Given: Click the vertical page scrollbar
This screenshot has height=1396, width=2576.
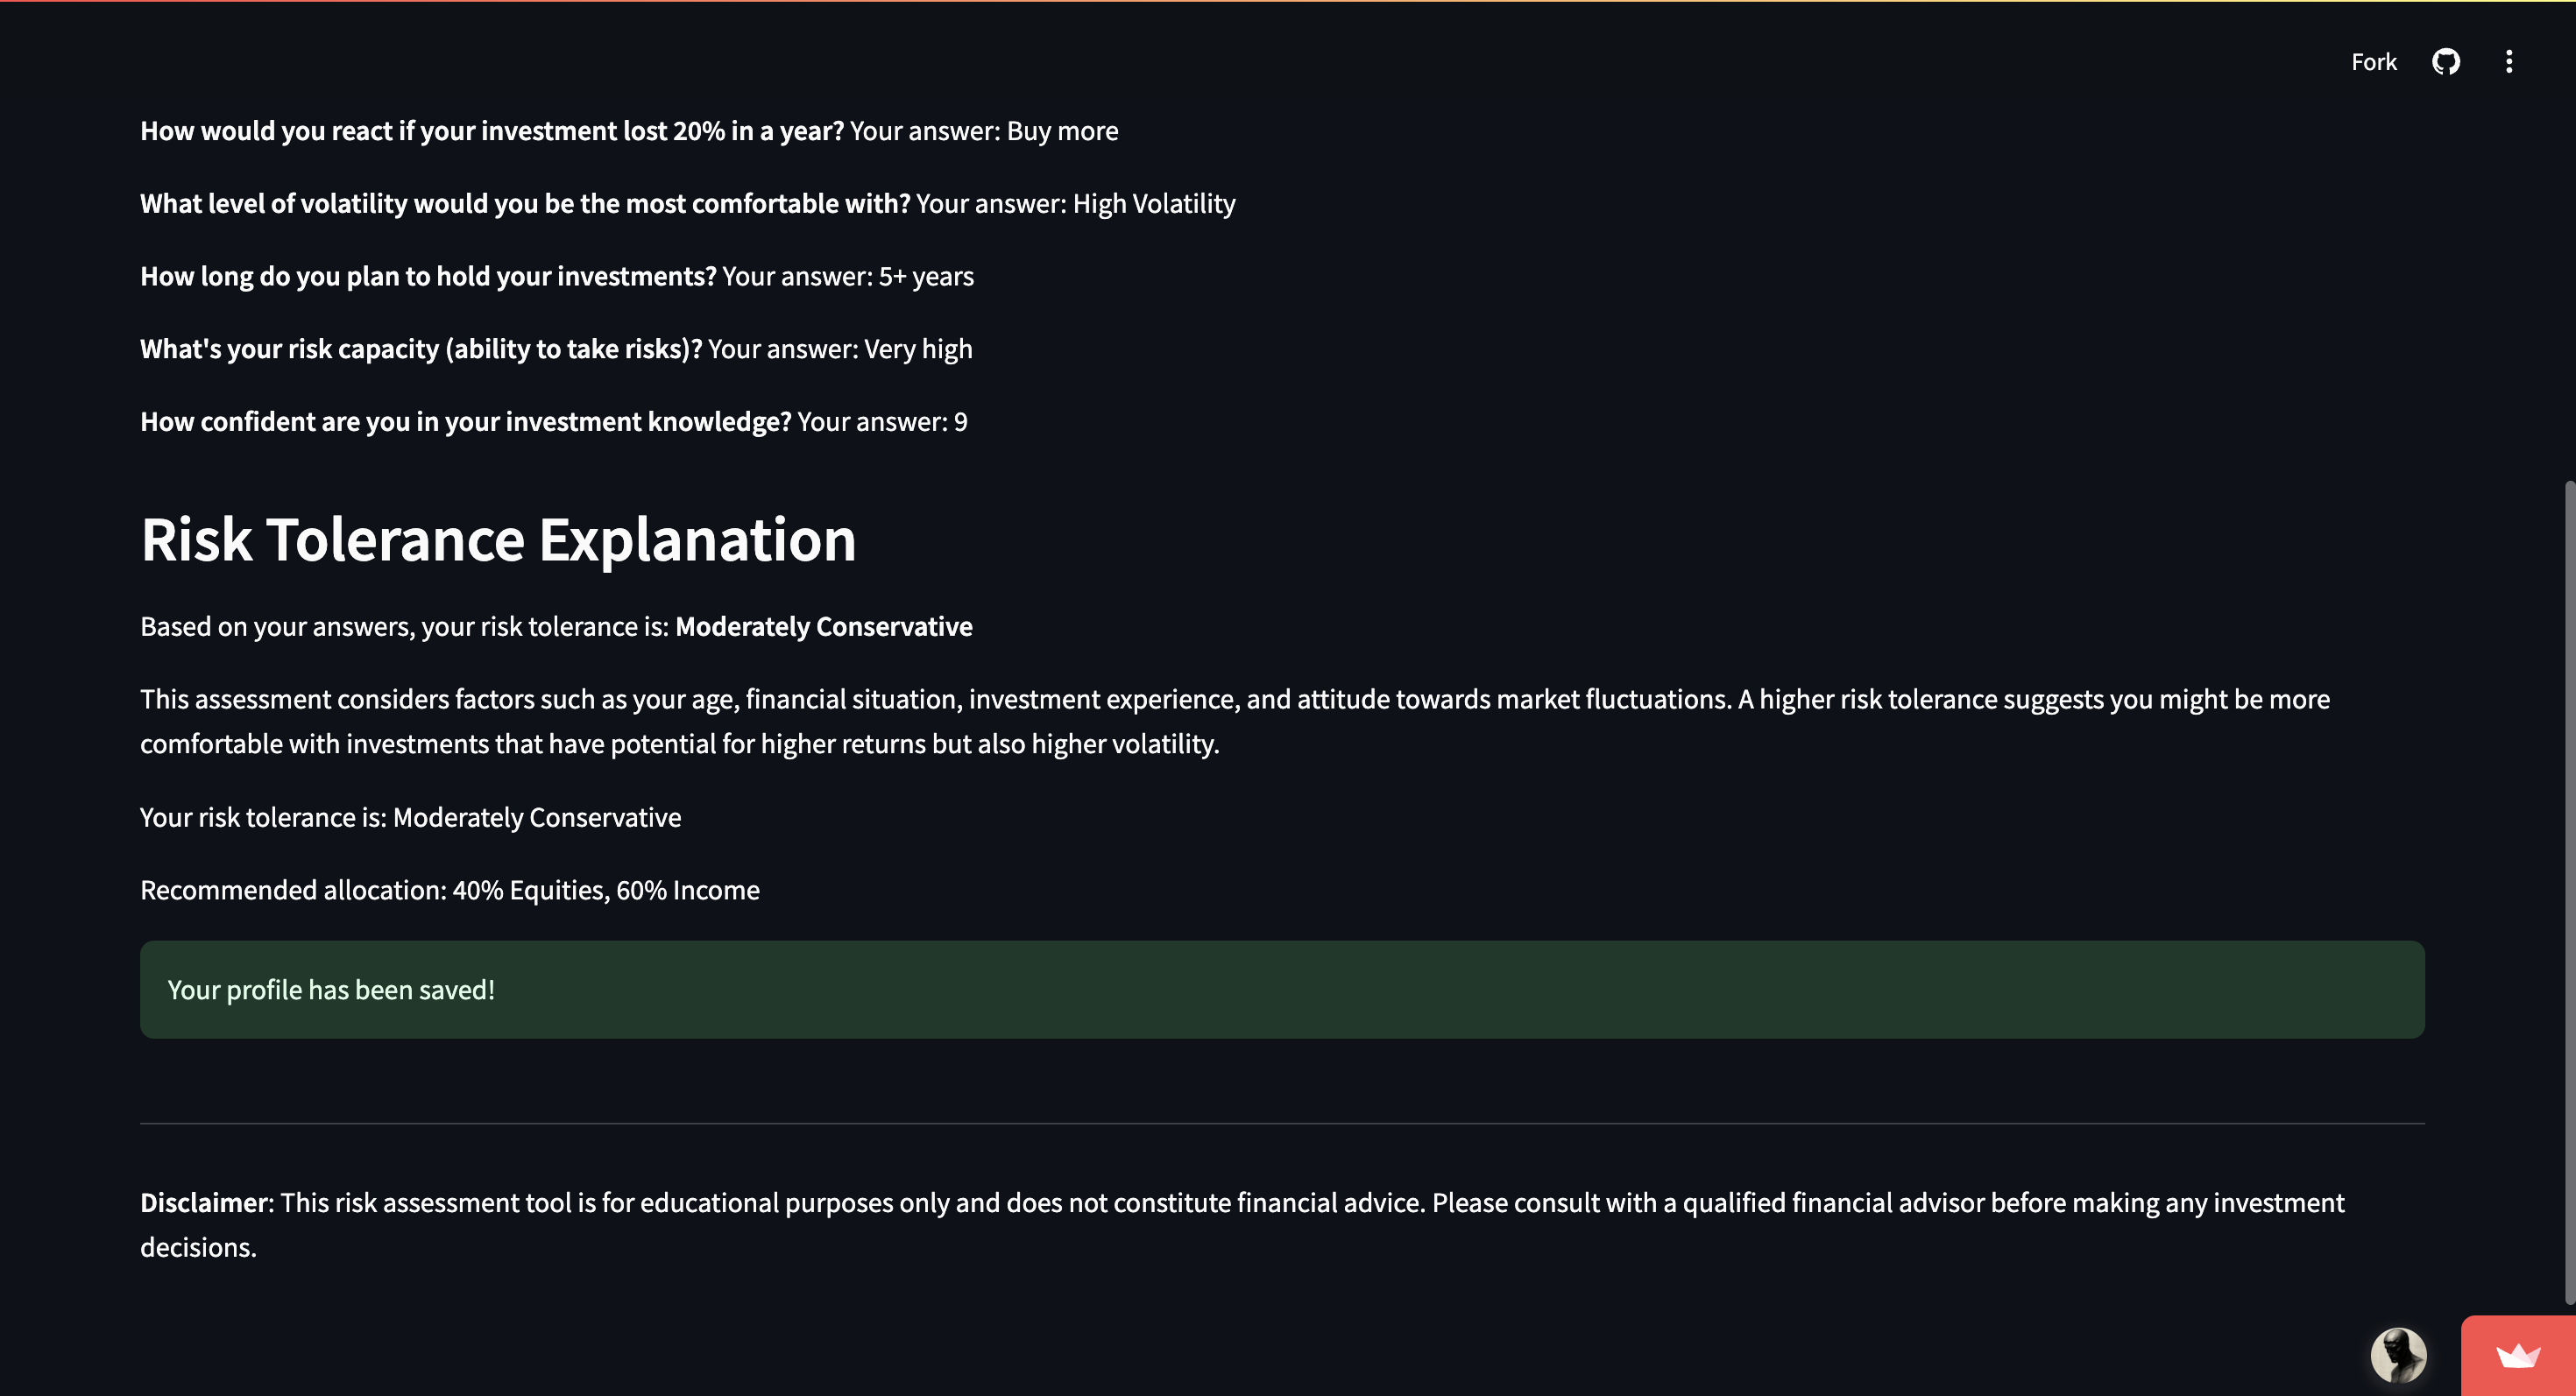Looking at the screenshot, I should (x=2568, y=890).
